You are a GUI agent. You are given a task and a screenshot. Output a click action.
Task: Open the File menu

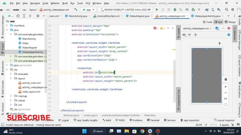12,3
